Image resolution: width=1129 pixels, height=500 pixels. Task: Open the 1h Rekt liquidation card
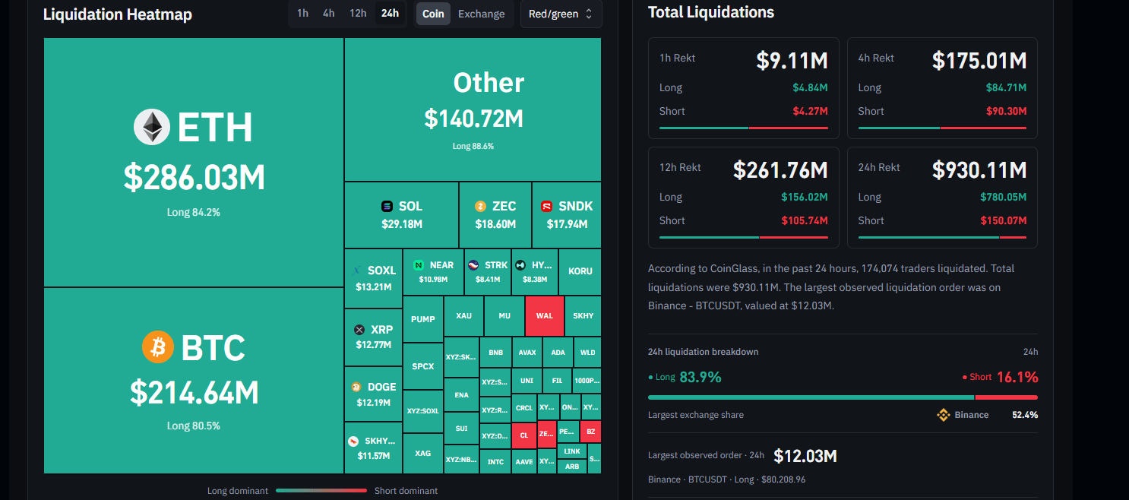click(x=743, y=88)
